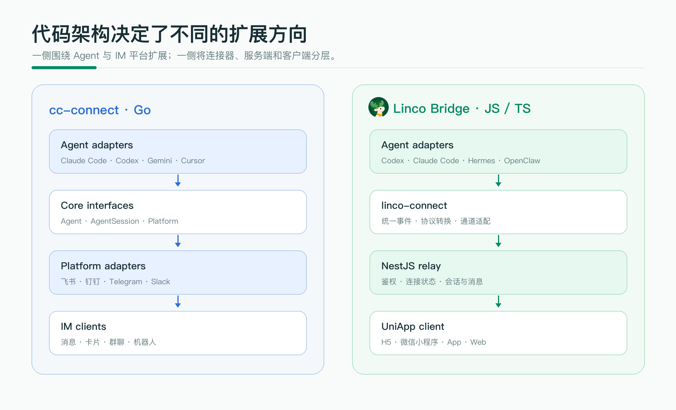Click the Linco Bridge deer logo icon

click(378, 107)
